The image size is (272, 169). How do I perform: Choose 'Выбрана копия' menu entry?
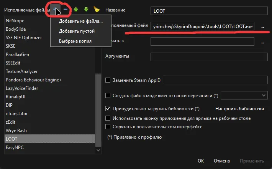pos(81,41)
